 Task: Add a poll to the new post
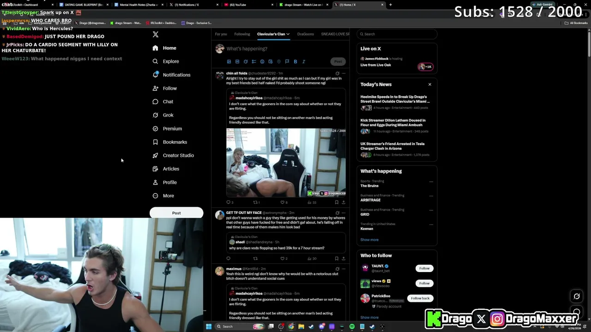point(254,61)
